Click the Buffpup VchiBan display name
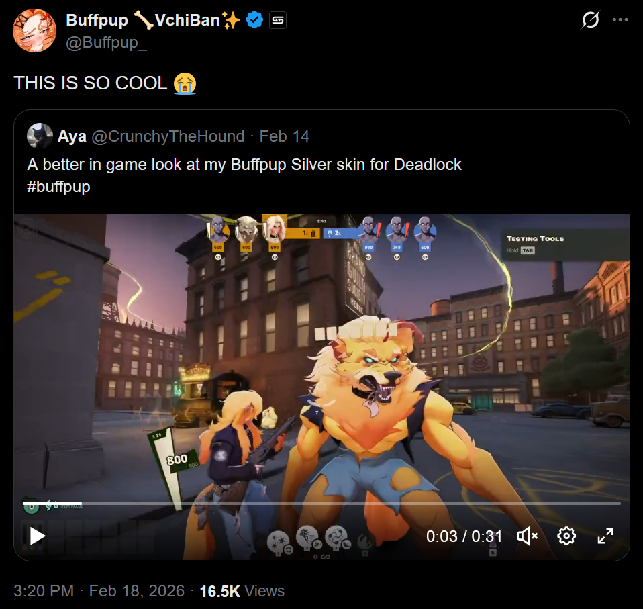Viewport: 643px width, 609px height. (x=153, y=20)
